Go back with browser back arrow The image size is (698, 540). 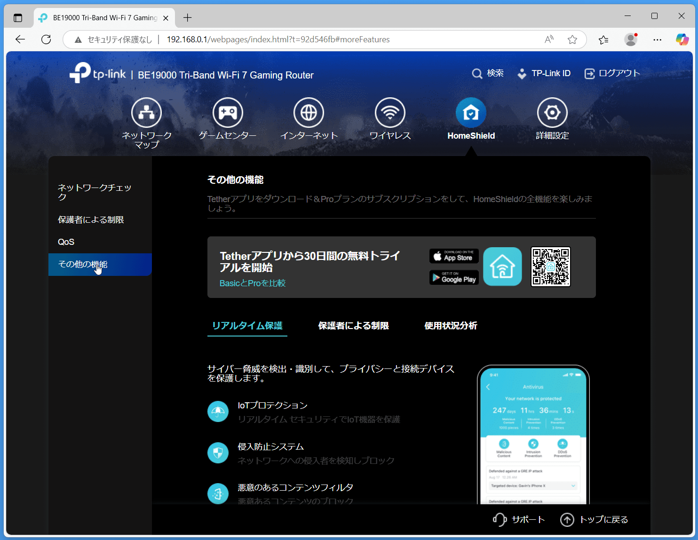point(20,39)
